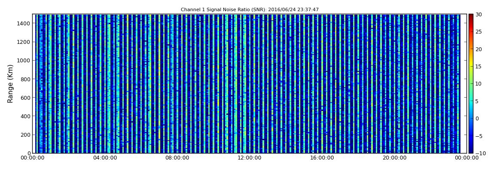Click the plot title "Channel 1 Signal Noise Ratio (SNR): 2016/06/24 23:37:47"
The image size is (494, 175).
pyautogui.click(x=250, y=10)
